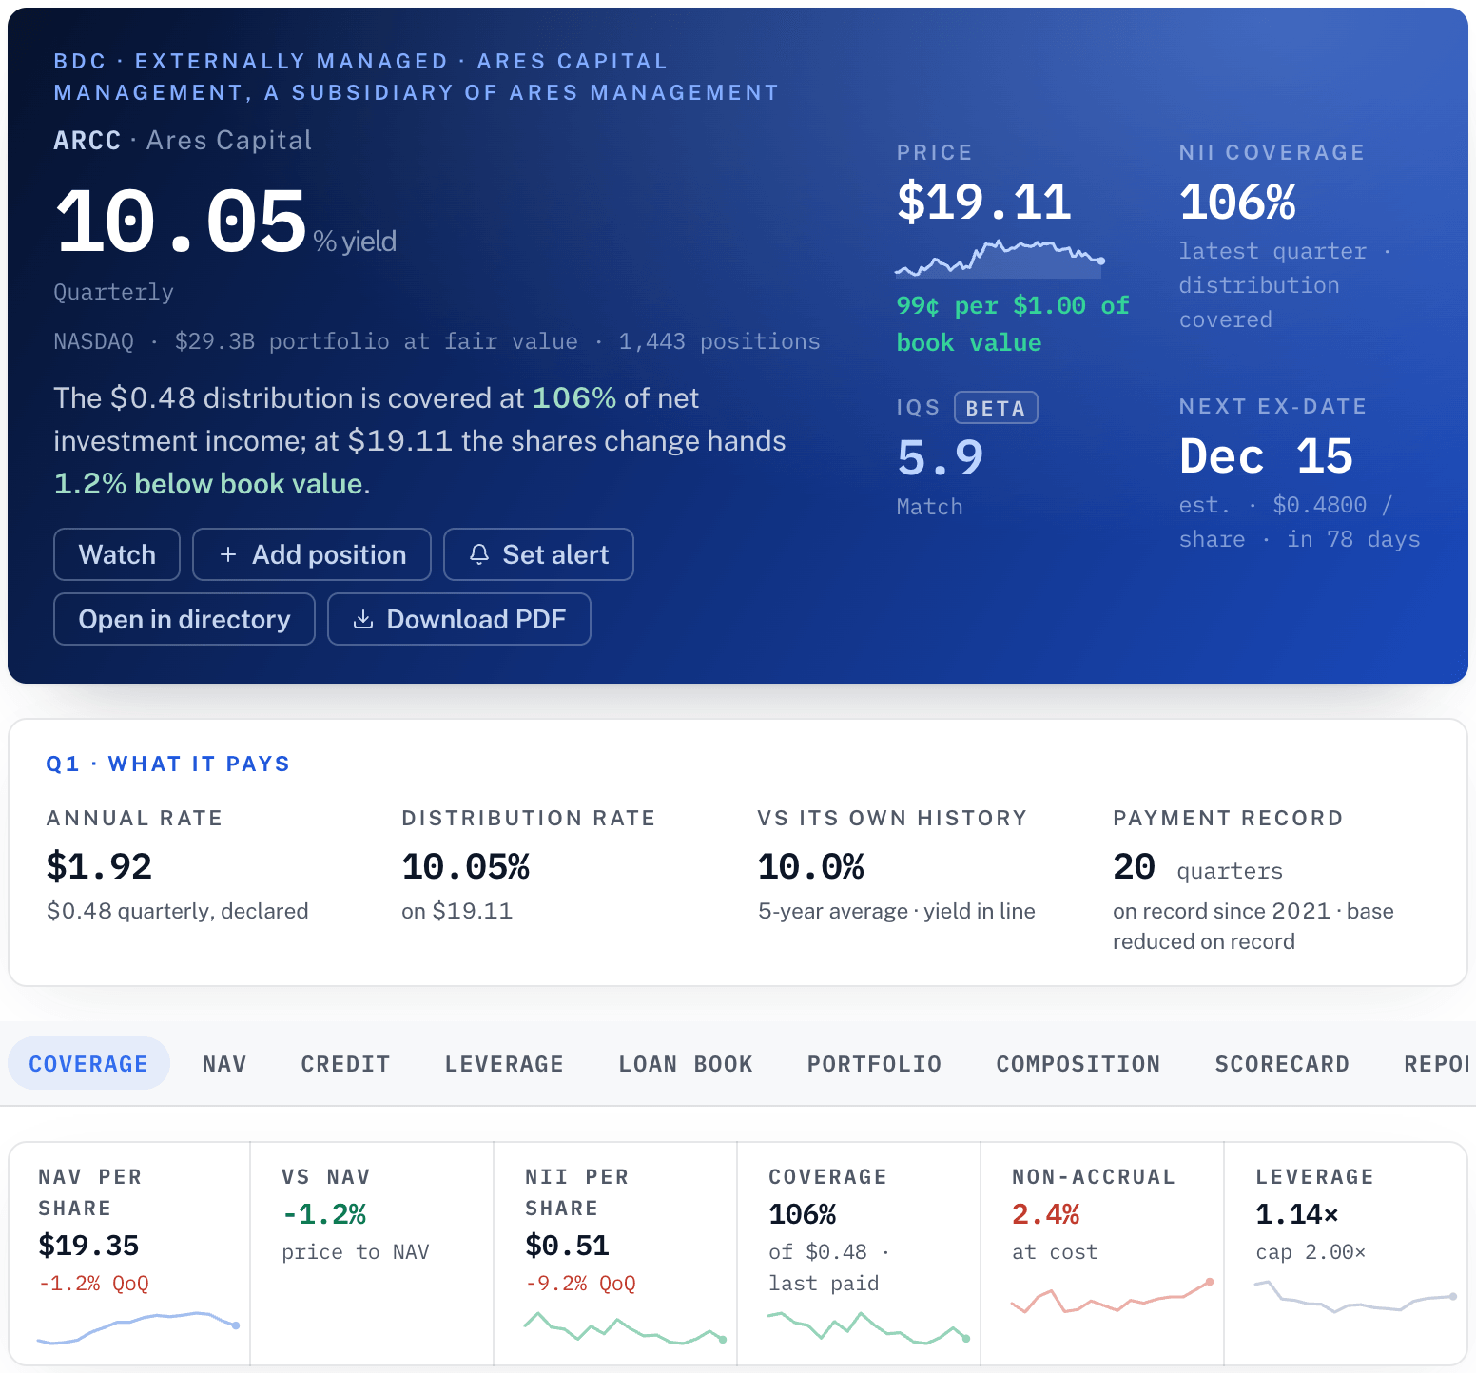
Task: Click the 'cap 2.00×' leverage text
Action: 1311,1252
